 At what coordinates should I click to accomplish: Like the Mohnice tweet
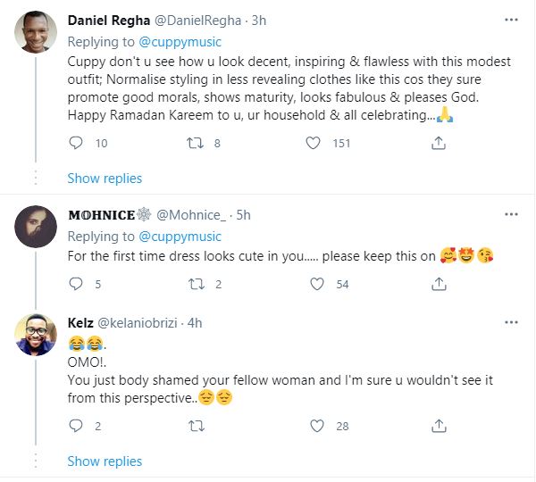314,284
